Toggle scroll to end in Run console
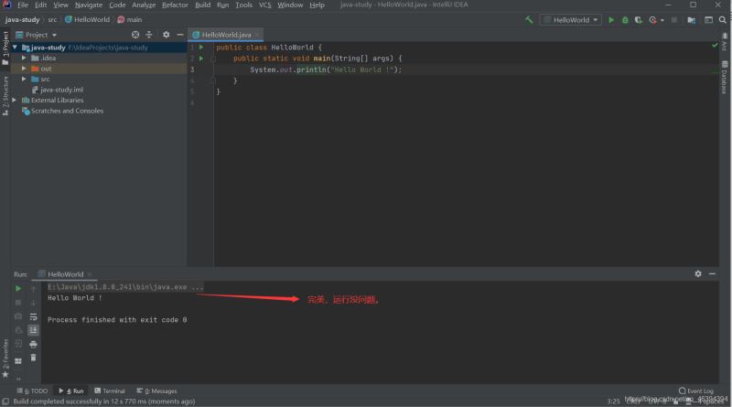The image size is (732, 407). pos(34,330)
